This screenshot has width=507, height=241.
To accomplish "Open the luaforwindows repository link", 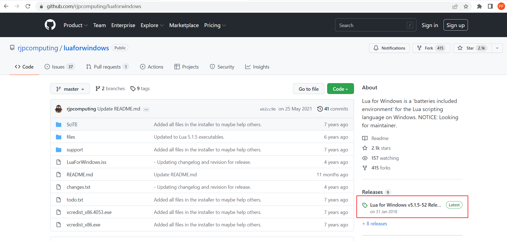I will click(86, 48).
